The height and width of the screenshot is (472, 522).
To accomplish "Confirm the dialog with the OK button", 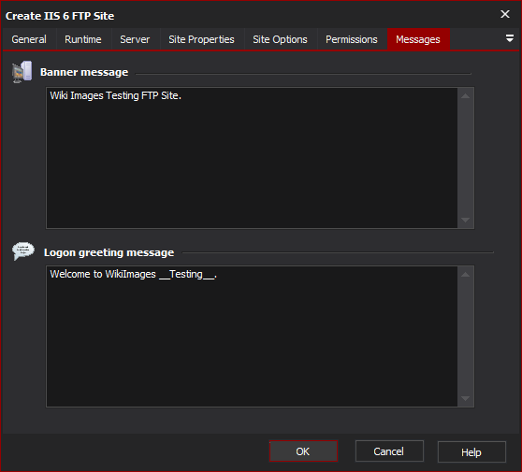I will tap(303, 451).
